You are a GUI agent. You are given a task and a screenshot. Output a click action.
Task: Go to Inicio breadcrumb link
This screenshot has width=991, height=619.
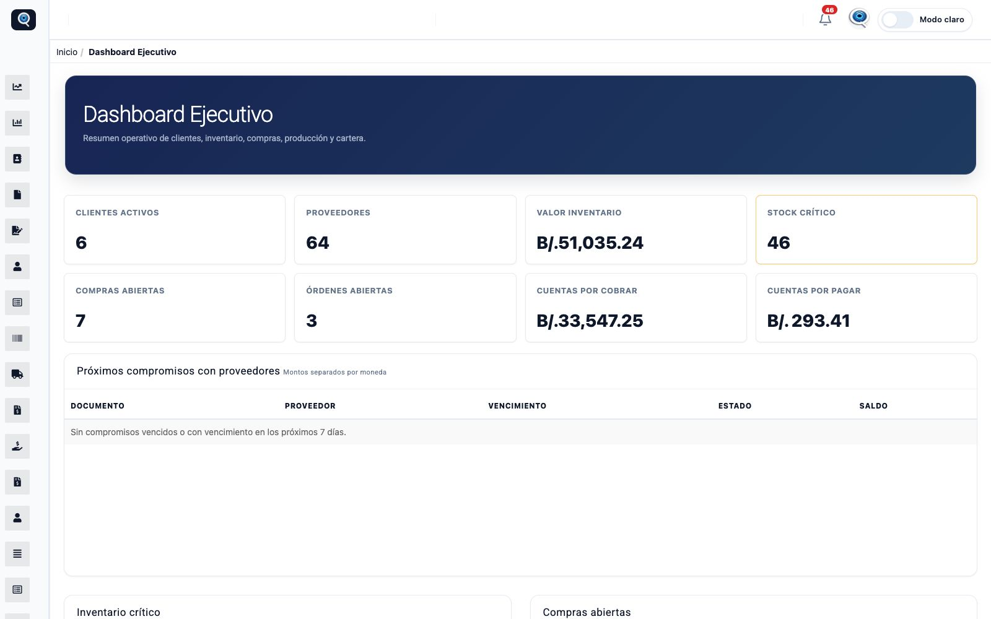[67, 52]
